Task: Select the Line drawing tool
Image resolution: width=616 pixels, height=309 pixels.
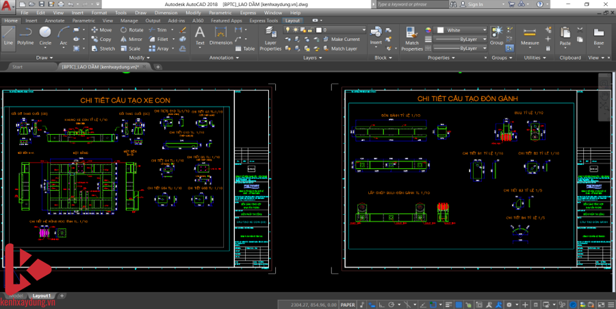Action: coord(8,36)
